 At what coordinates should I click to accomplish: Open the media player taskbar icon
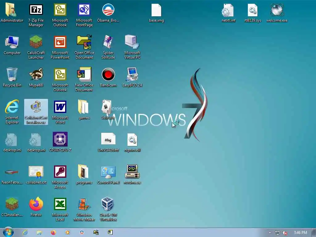coord(67,233)
